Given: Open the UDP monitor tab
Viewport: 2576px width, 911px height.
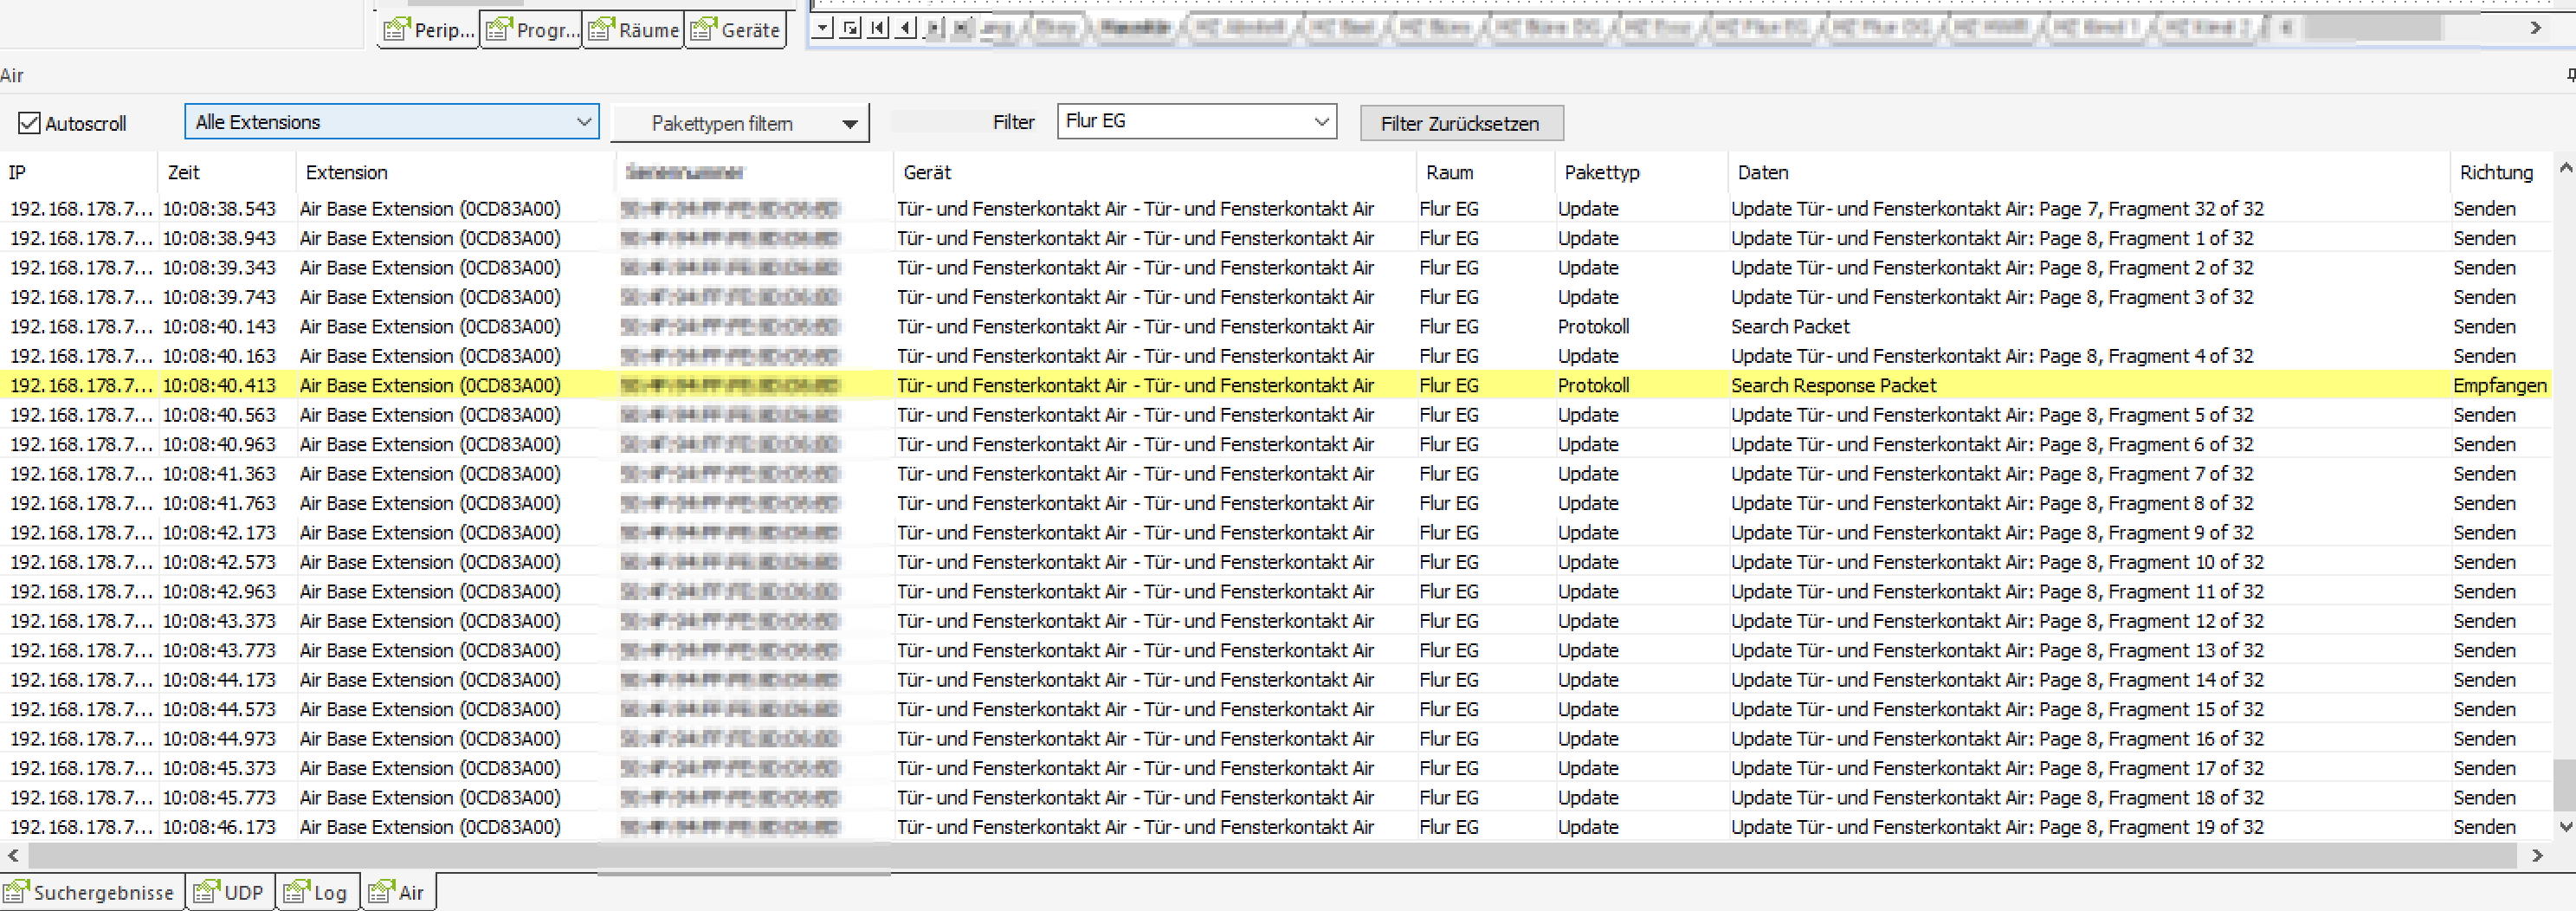Looking at the screenshot, I should coord(231,892).
